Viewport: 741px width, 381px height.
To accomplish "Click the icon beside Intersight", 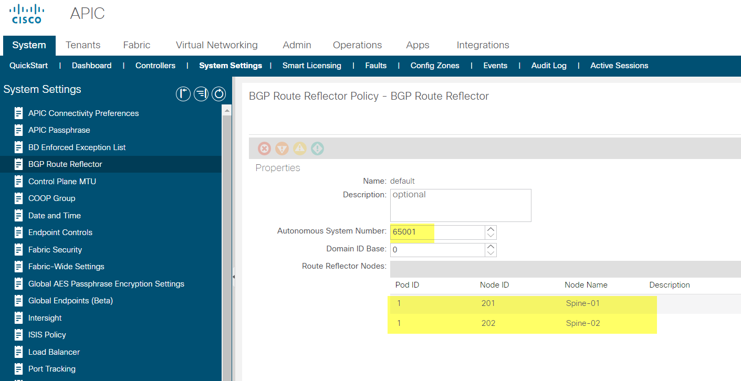I will tap(19, 317).
